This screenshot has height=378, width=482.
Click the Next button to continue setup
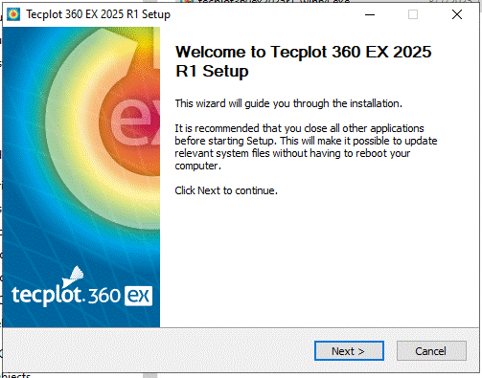tap(349, 351)
